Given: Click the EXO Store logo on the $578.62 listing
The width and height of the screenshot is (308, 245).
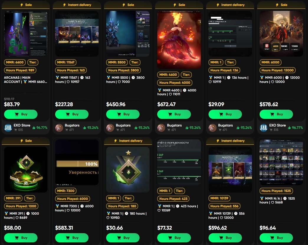Looking at the screenshot, I should [x=264, y=128].
